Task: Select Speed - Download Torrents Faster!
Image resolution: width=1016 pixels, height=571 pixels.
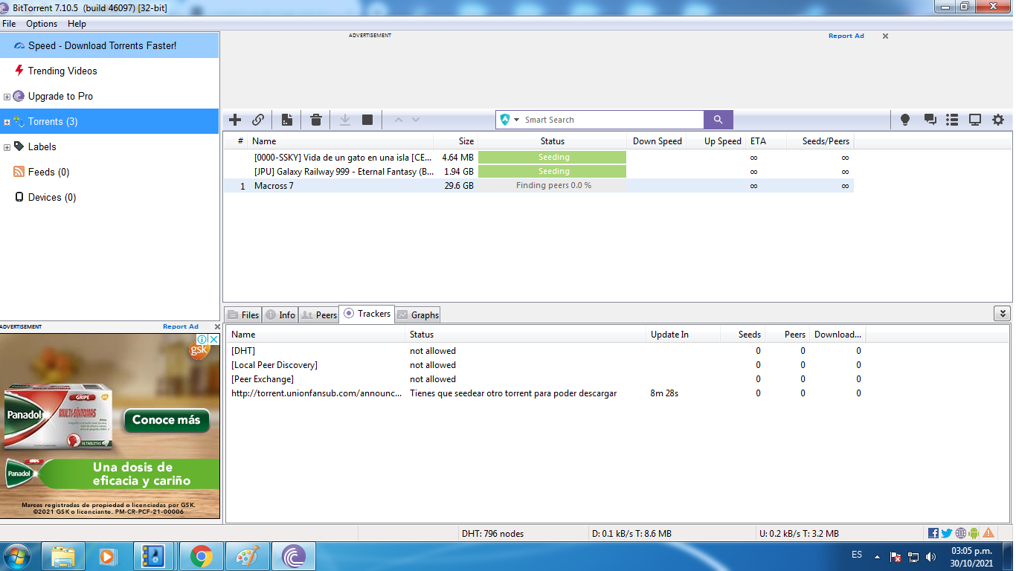Action: (109, 45)
